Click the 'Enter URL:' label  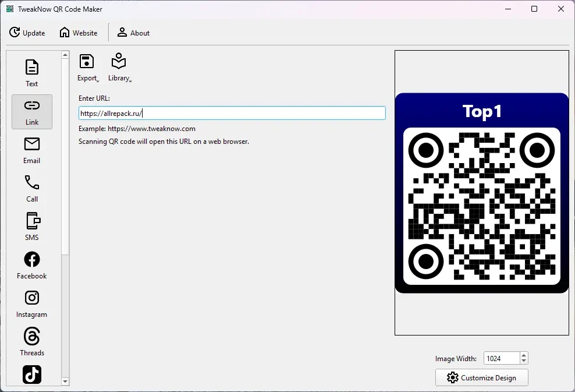(94, 98)
